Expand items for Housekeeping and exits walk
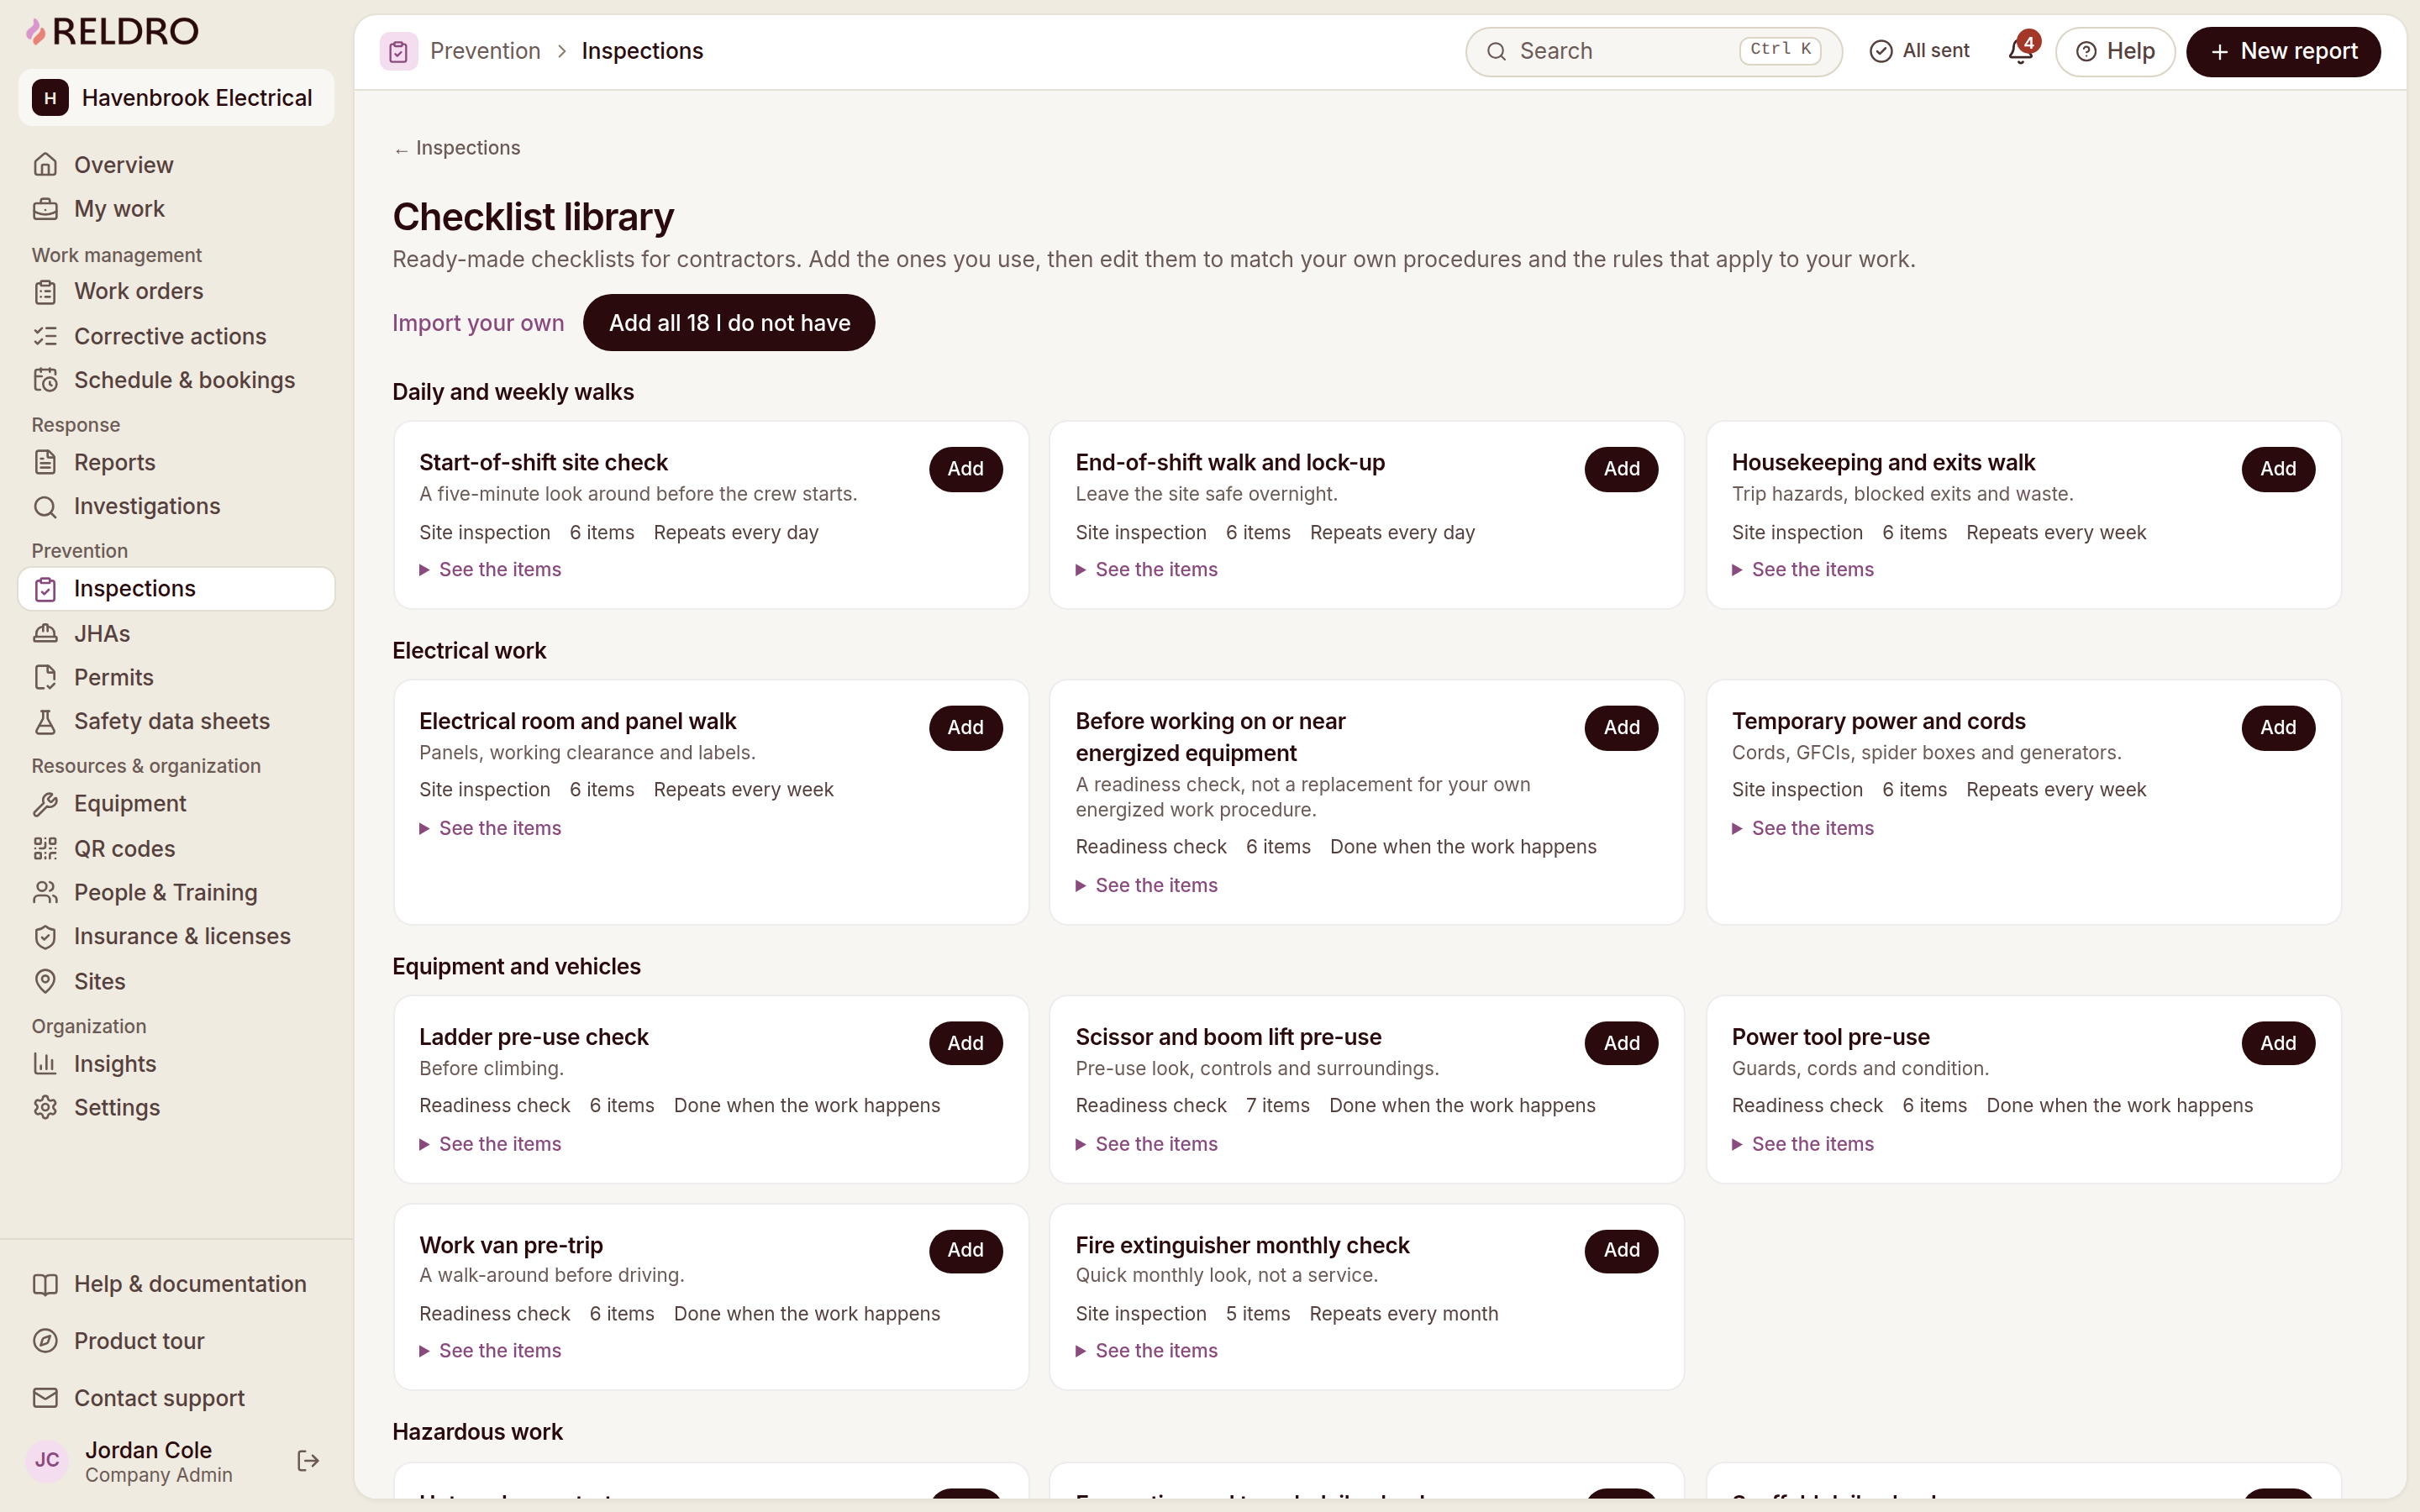The height and width of the screenshot is (1512, 2420). tap(1803, 570)
